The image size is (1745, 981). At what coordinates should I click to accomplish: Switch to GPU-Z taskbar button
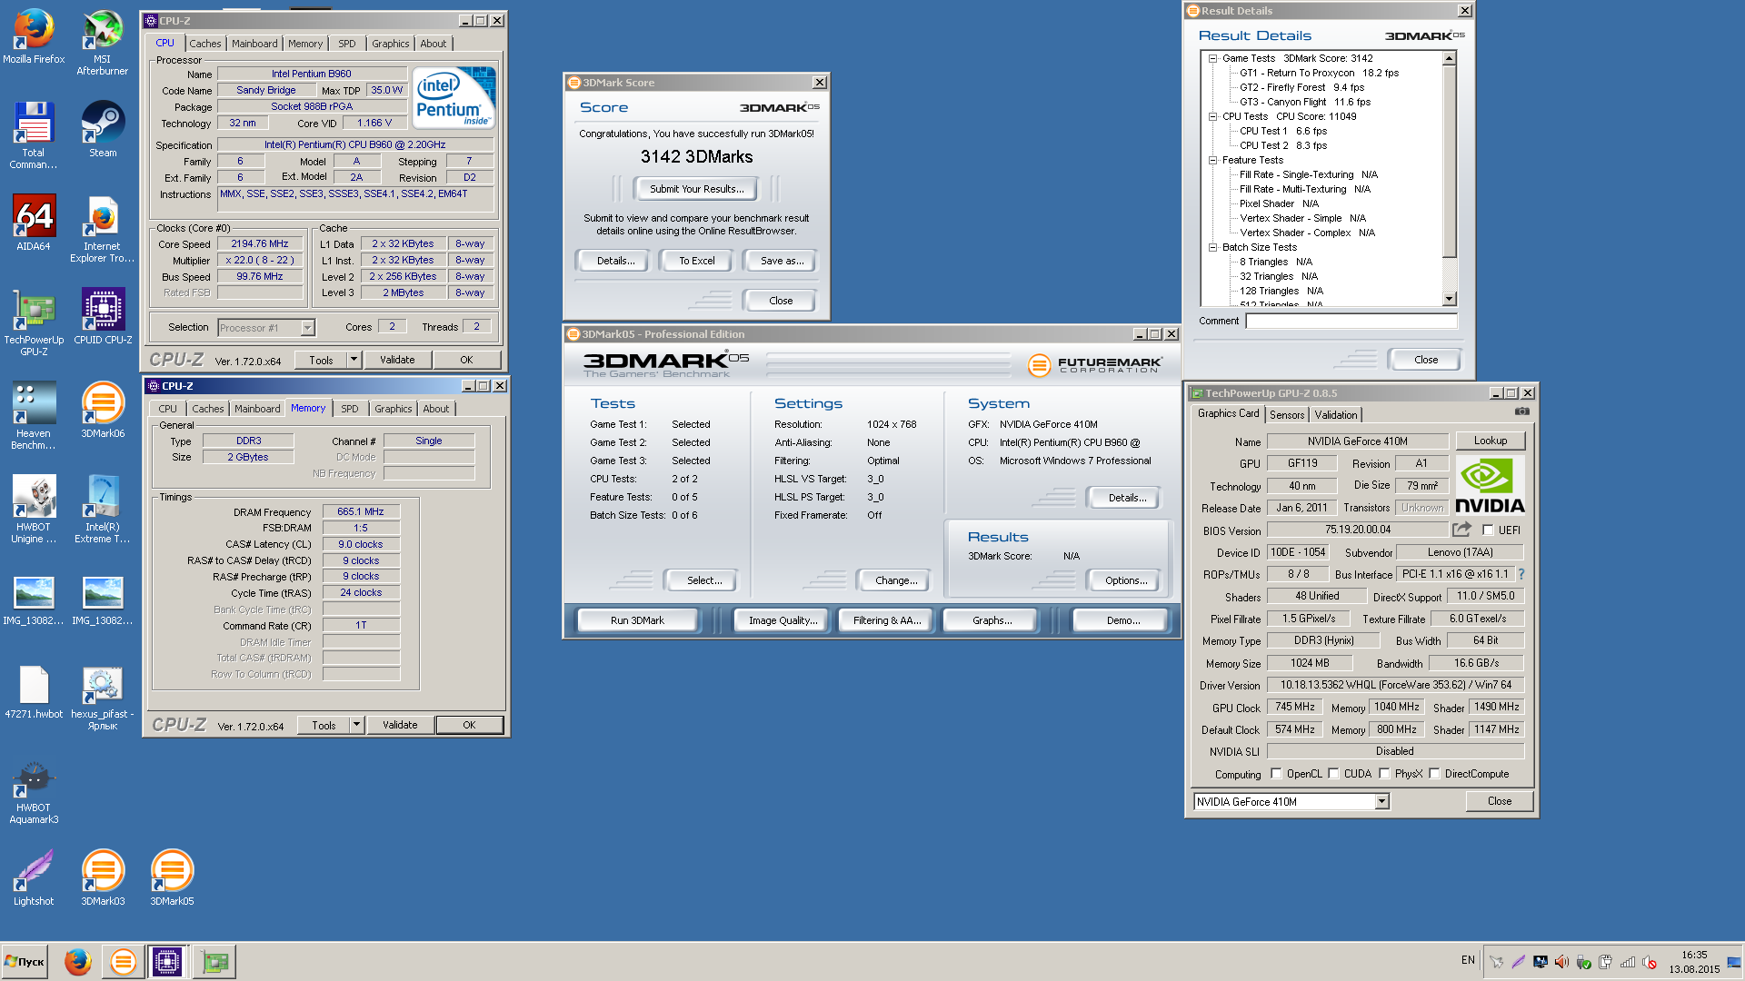point(215,961)
